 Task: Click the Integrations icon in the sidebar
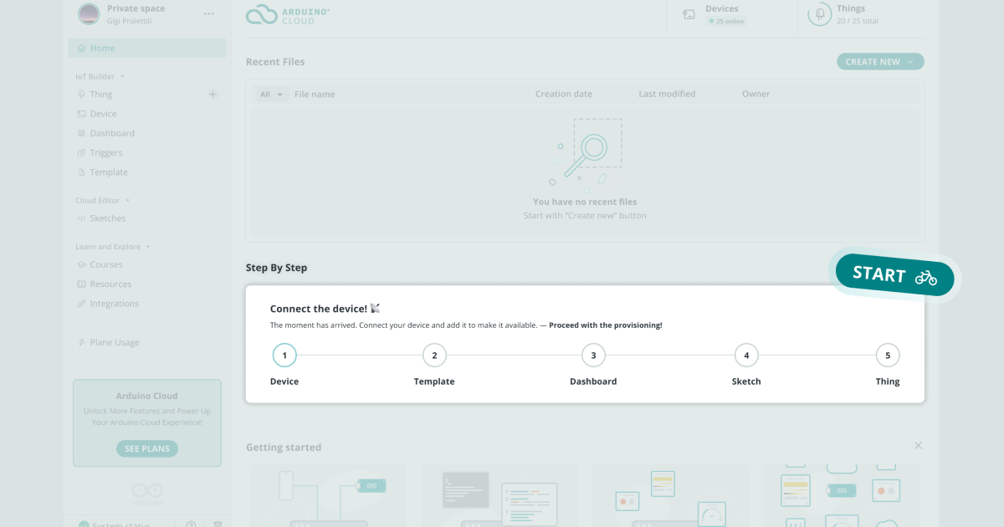pos(81,304)
